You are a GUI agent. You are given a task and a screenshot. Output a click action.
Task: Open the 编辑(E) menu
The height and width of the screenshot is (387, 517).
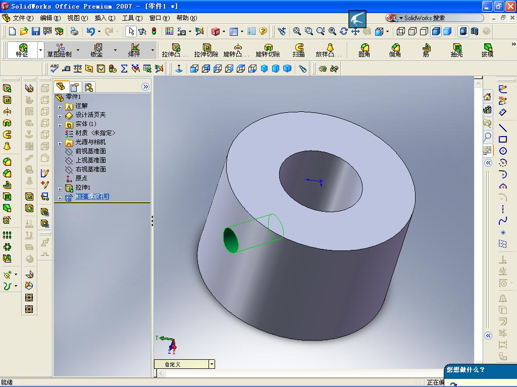[50, 18]
